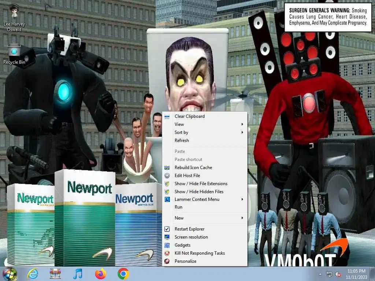Open the Lee Harvey Oswald desktop icon
The width and height of the screenshot is (375, 281).
coord(14,18)
